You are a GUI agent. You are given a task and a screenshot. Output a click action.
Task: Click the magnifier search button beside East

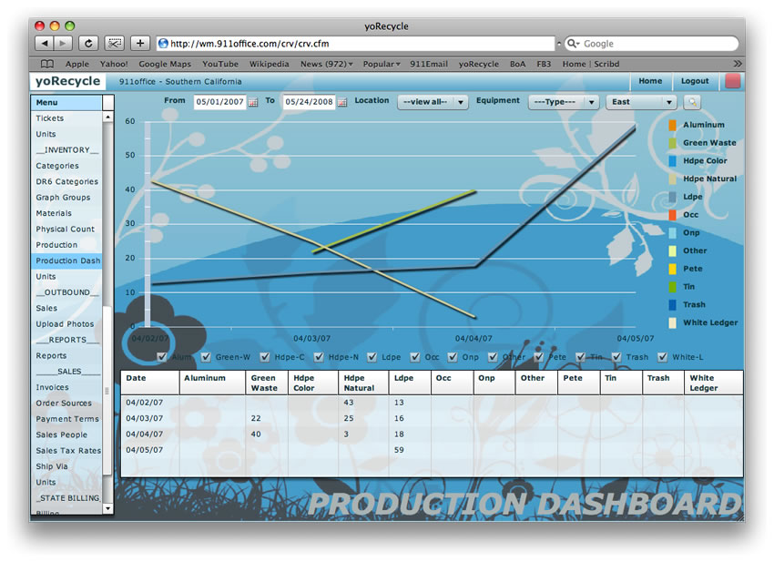692,102
